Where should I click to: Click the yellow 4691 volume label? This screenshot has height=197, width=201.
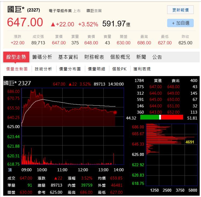[x=190, y=142]
